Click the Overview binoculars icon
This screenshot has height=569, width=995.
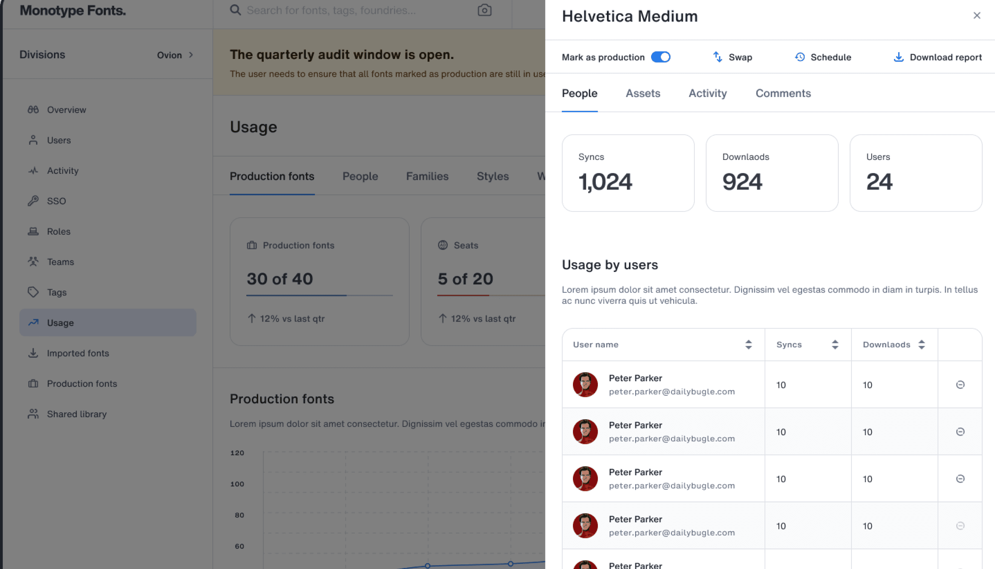tap(33, 110)
